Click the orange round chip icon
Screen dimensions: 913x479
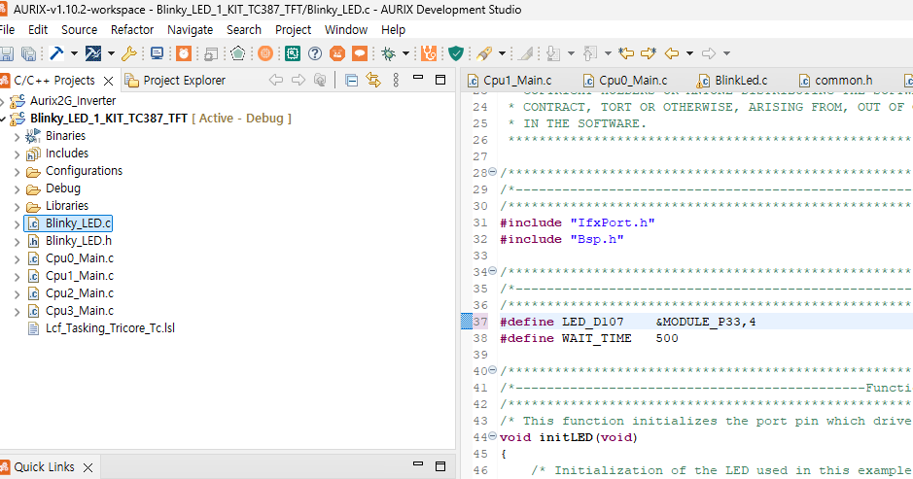point(265,53)
